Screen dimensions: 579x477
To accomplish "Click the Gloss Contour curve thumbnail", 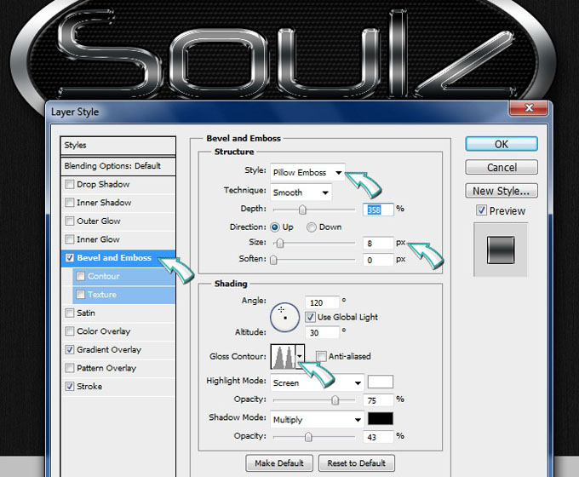I will pyautogui.click(x=282, y=357).
